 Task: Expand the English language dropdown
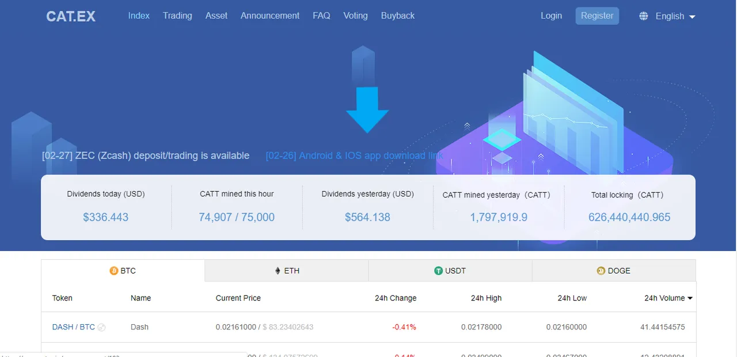pos(675,16)
